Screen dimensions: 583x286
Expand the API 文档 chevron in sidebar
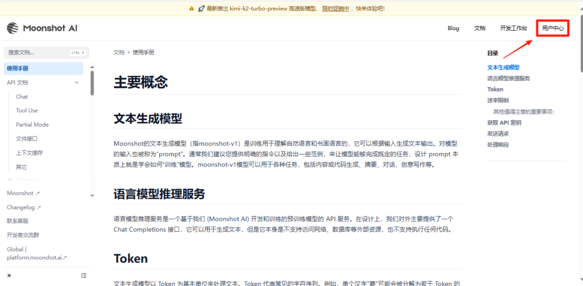tap(77, 83)
